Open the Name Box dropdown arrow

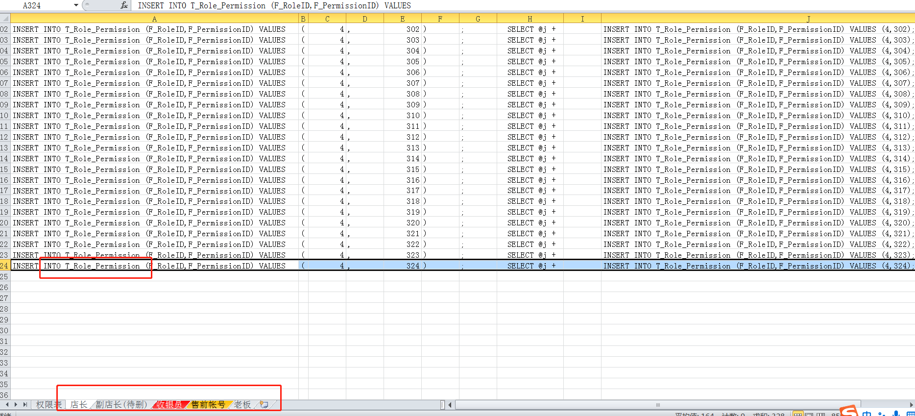click(x=76, y=5)
